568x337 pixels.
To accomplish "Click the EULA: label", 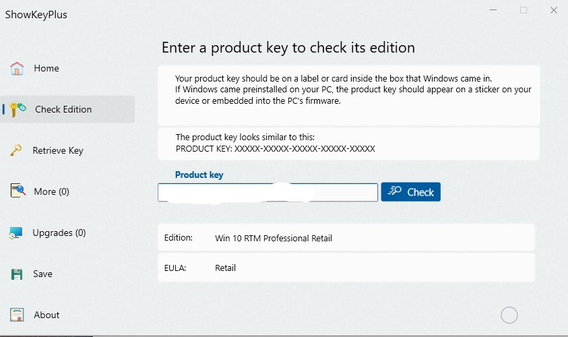I will (175, 268).
